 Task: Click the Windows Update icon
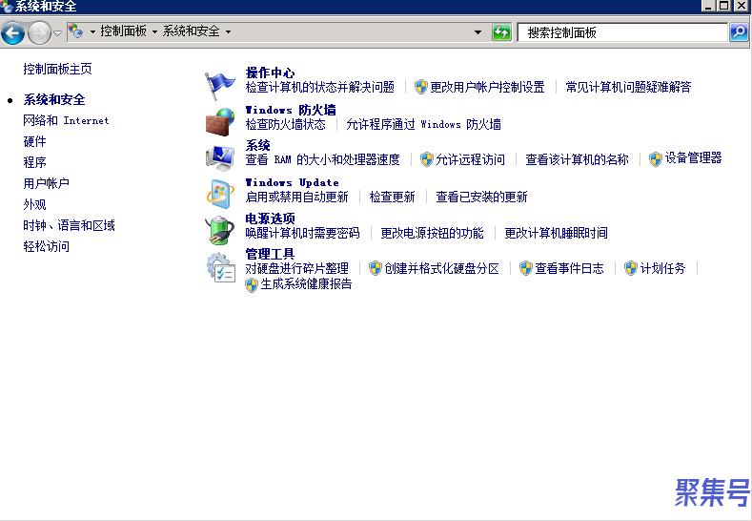[220, 193]
